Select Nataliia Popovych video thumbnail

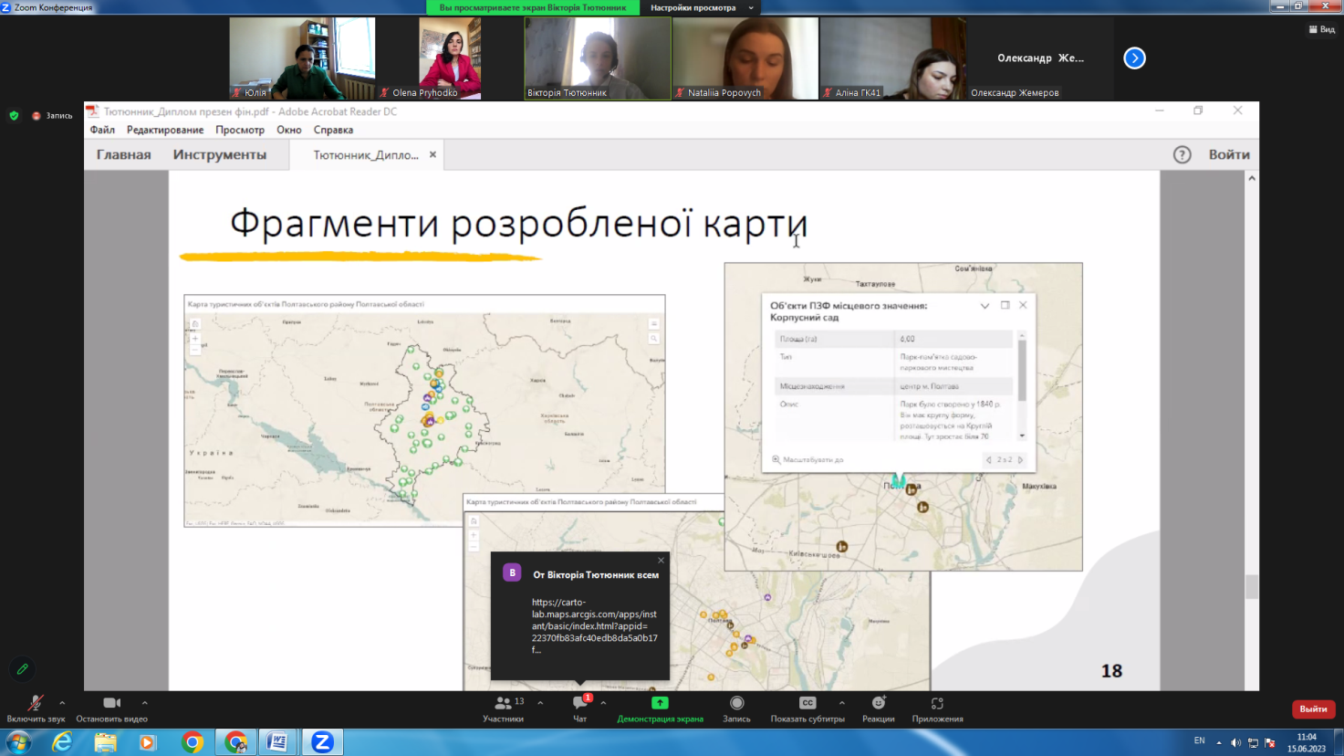tap(745, 58)
